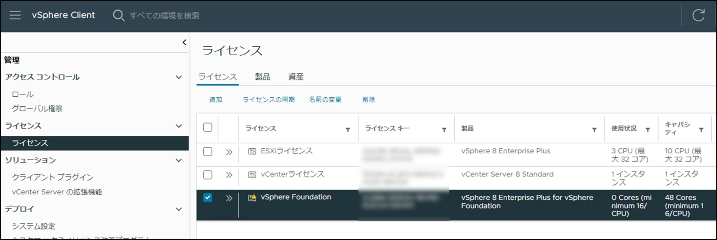Viewport: 717px width, 240px height.
Task: Open filter for ライセンス キー column
Action: pyautogui.click(x=444, y=130)
